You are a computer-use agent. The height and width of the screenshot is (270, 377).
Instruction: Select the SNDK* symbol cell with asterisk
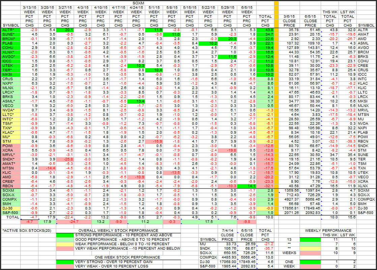pyautogui.click(x=11, y=159)
